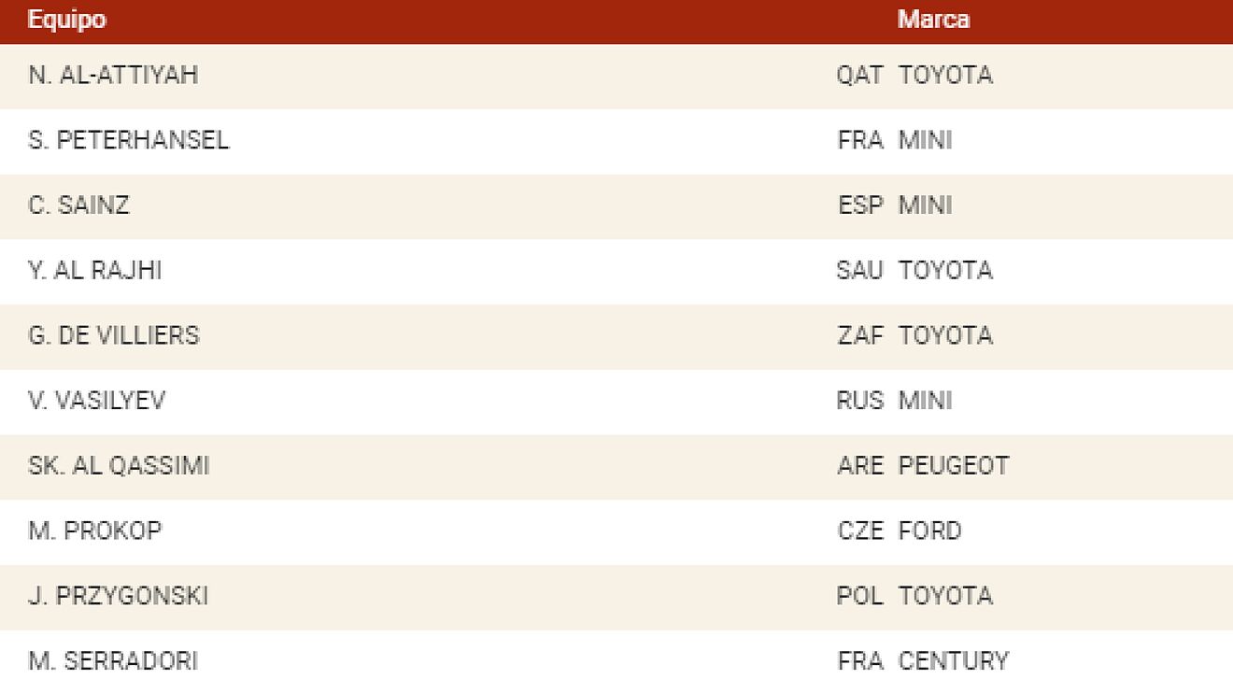Click V. VASILYEV driver name
This screenshot has height=693, width=1233.
(96, 401)
